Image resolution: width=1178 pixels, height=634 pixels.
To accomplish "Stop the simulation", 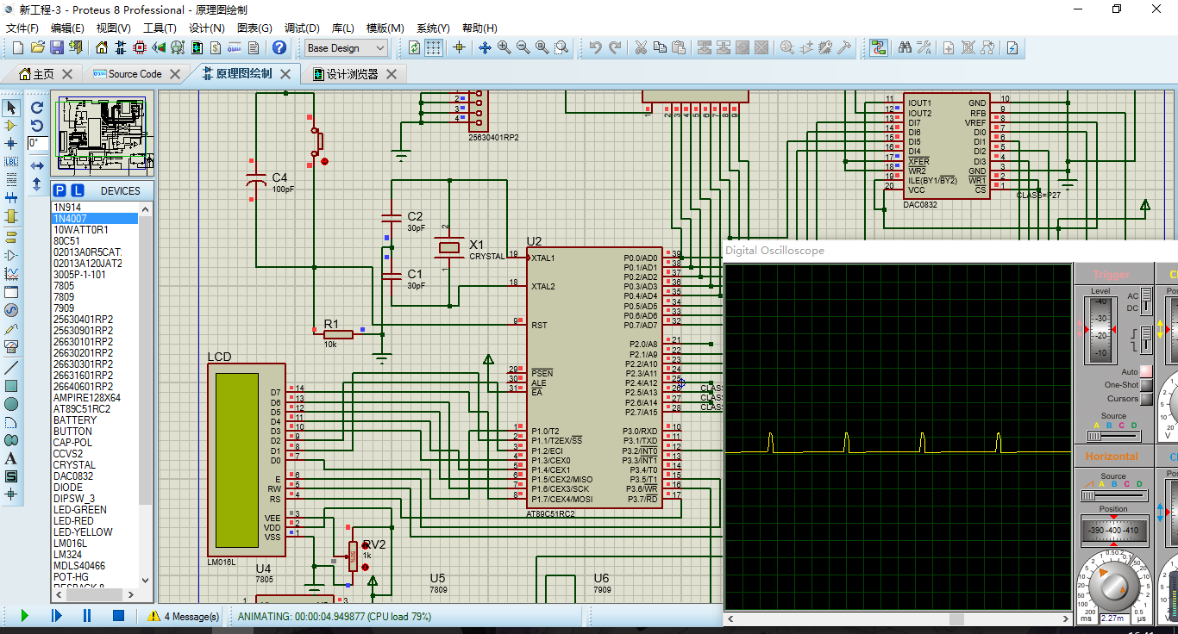I will pyautogui.click(x=119, y=616).
